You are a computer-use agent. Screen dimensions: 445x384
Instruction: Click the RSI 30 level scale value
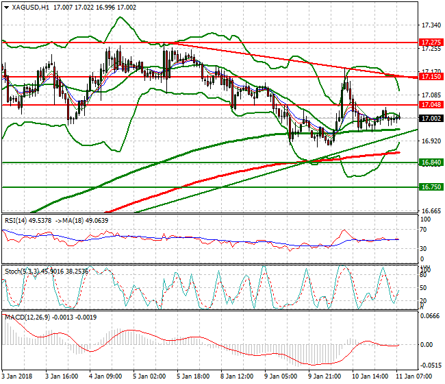[423, 249]
